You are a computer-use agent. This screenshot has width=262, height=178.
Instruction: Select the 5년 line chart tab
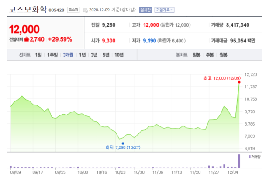(x=106, y=55)
